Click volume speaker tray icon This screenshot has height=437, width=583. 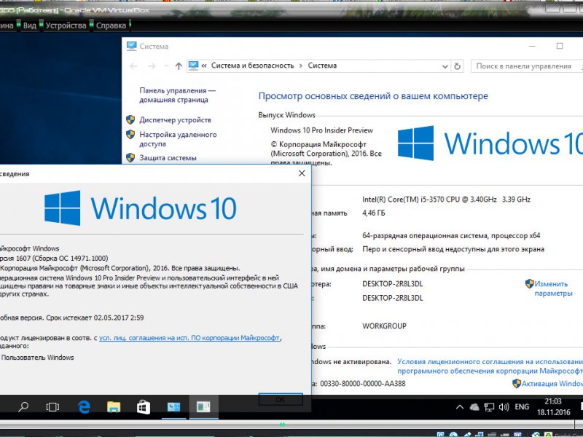[504, 407]
